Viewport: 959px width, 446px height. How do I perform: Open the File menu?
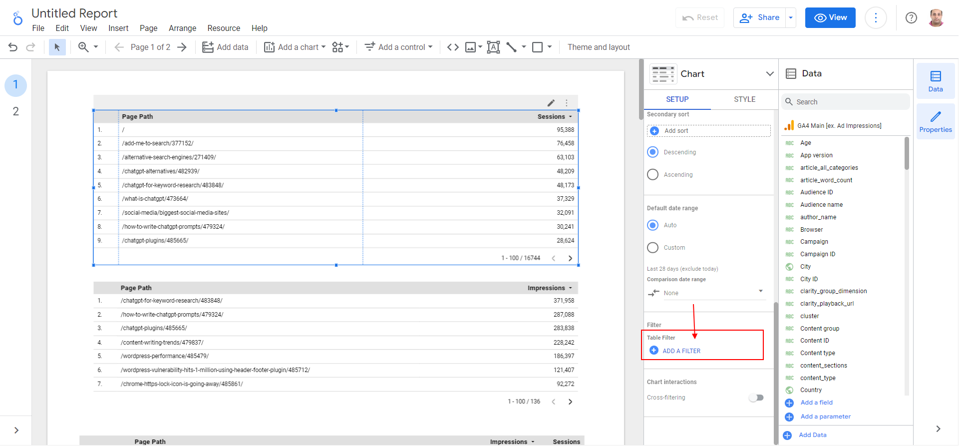[38, 28]
